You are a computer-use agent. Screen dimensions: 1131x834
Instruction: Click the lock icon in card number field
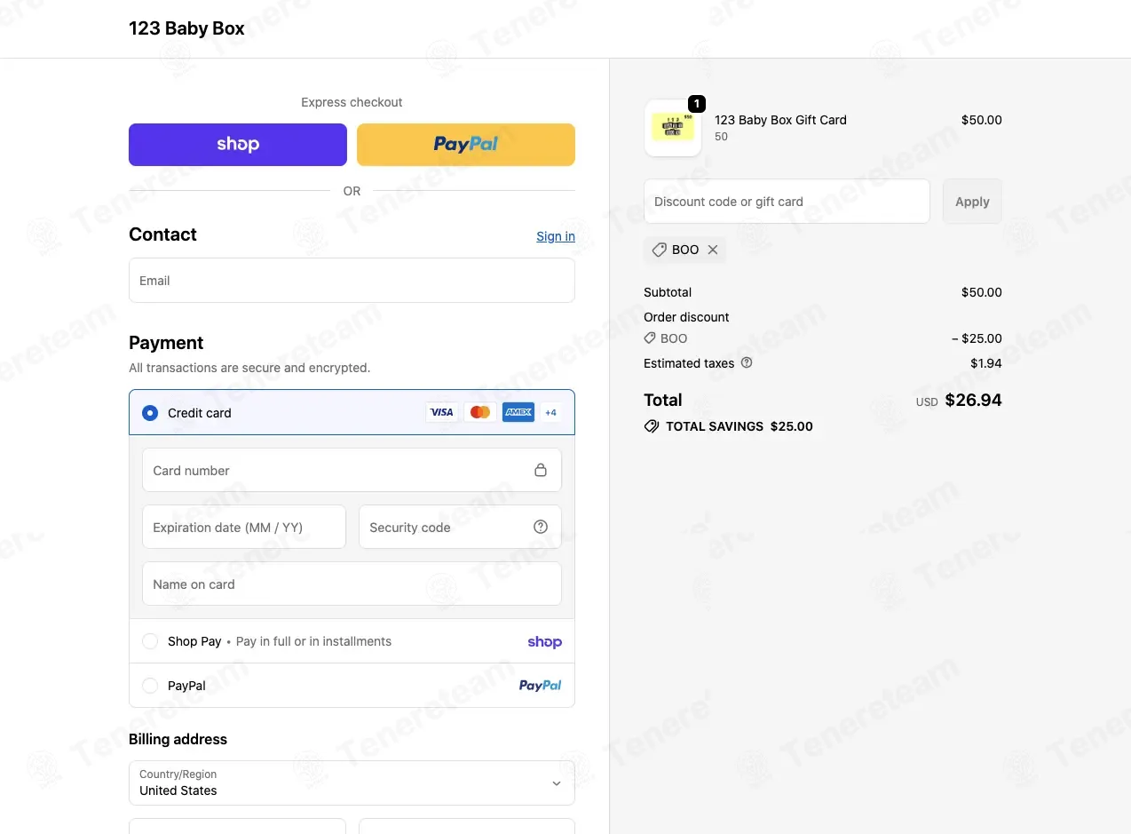tap(541, 470)
